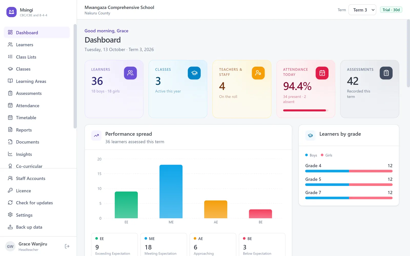410x256 pixels.
Task: Click the log out arrow icon
Action: [x=67, y=246]
